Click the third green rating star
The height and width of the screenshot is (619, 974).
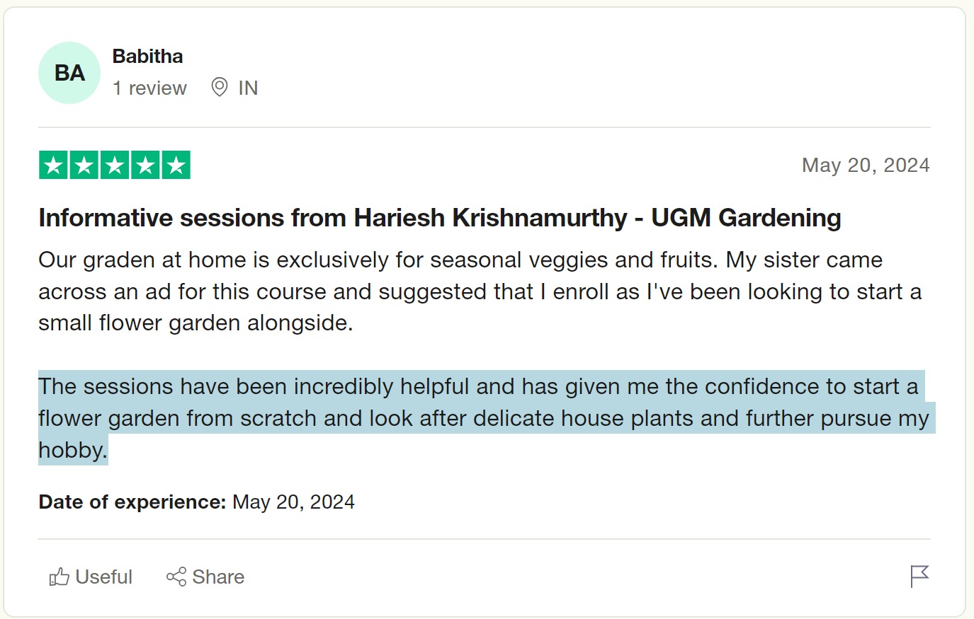pyautogui.click(x=115, y=166)
